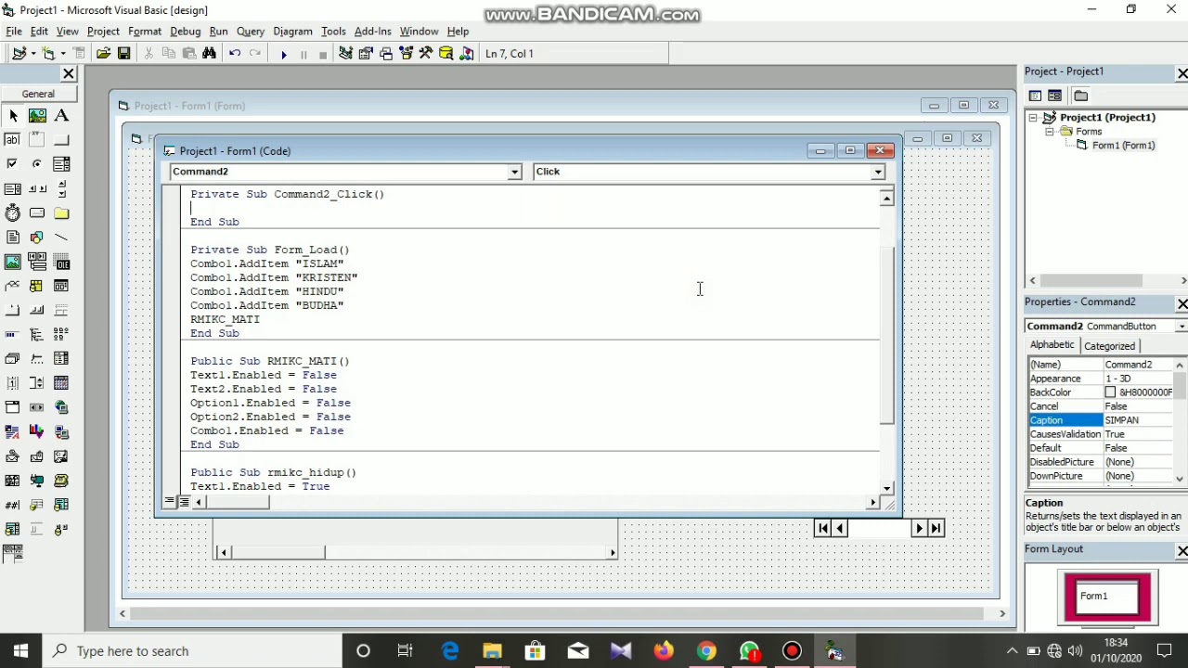Click the BackColor color swatch

(1110, 392)
